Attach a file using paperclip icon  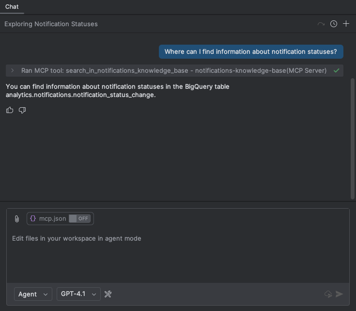coord(17,219)
